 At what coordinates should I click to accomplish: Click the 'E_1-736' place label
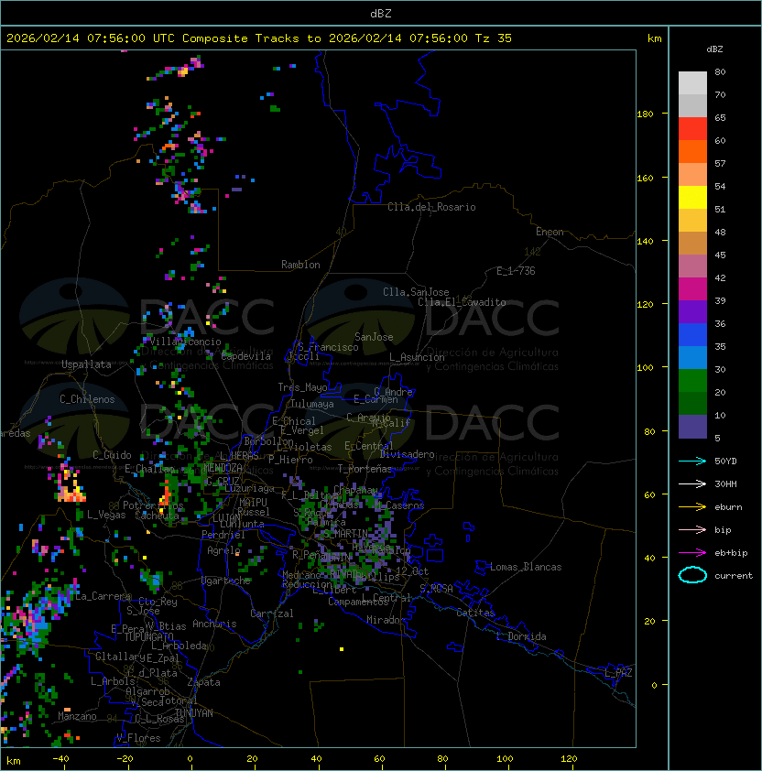coord(516,271)
